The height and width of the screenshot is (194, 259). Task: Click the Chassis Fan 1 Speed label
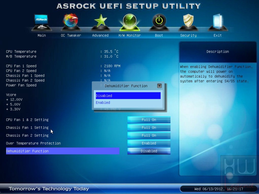click(x=25, y=76)
